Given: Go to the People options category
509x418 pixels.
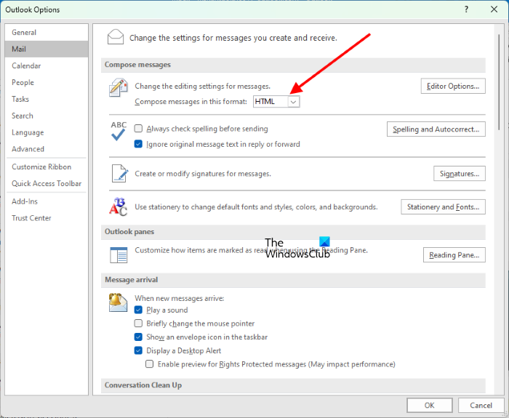Looking at the screenshot, I should [x=47, y=82].
